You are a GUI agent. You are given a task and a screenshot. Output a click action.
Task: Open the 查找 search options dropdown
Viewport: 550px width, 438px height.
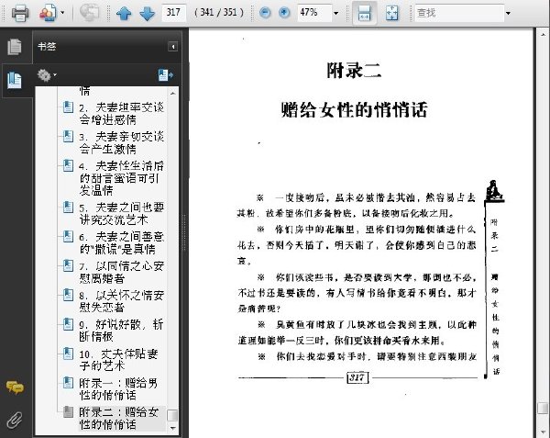[508, 14]
